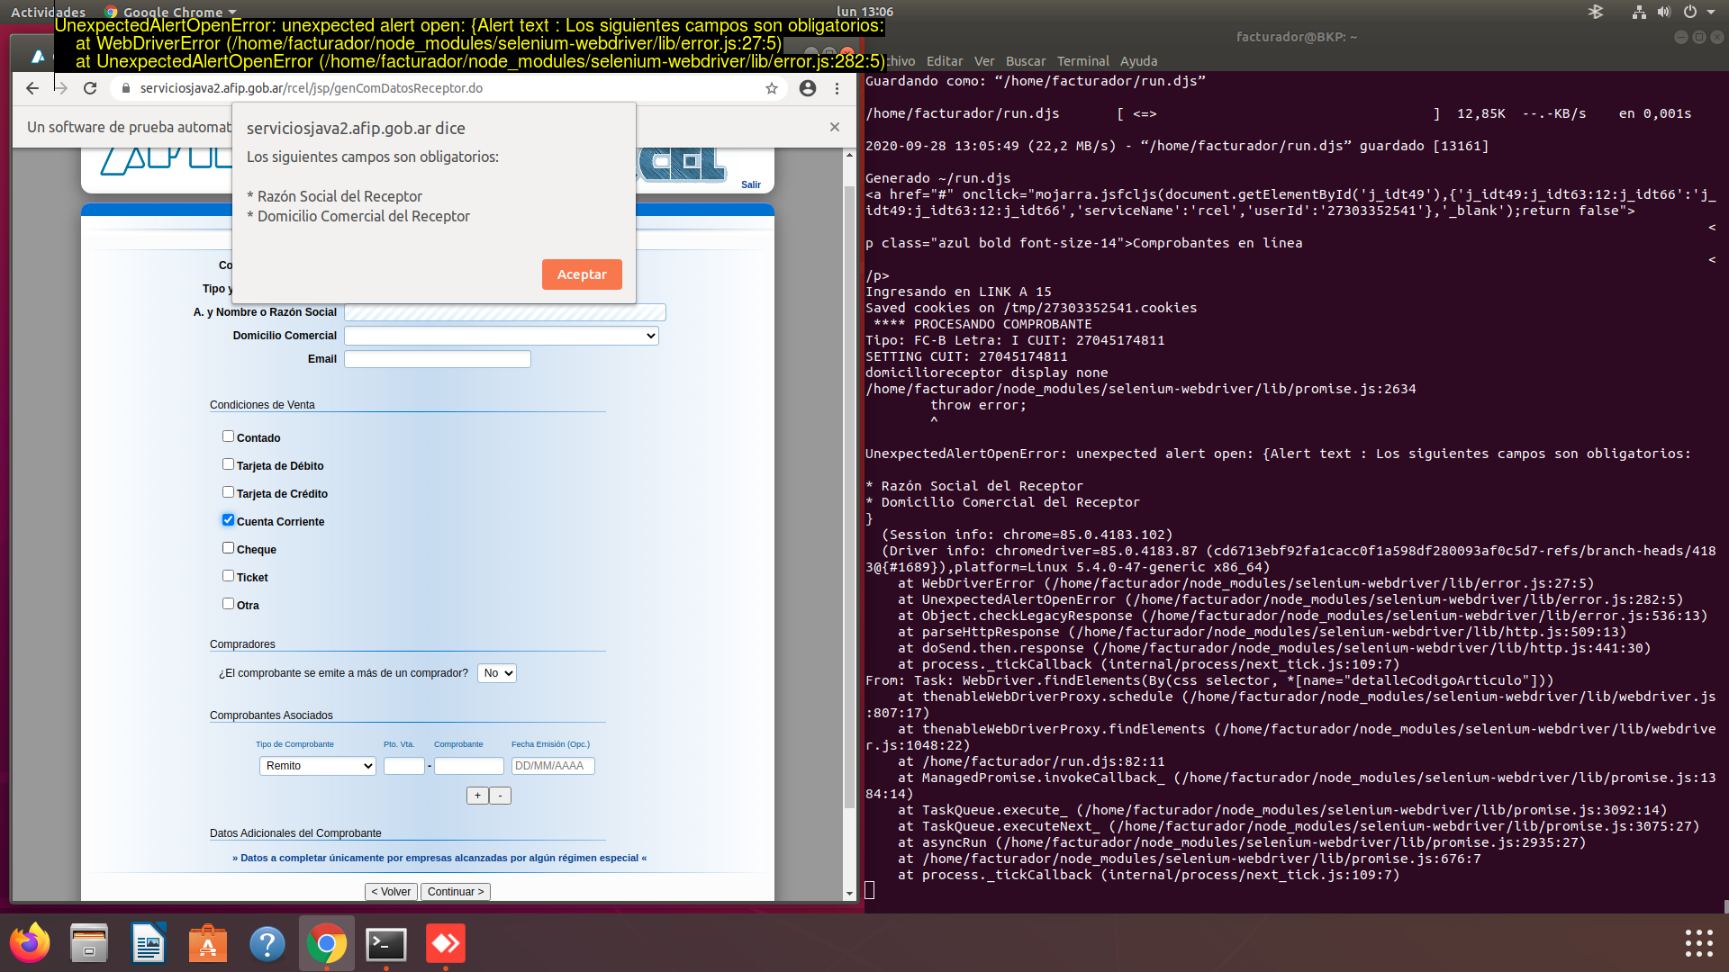Check the Contado option
Image resolution: width=1729 pixels, height=972 pixels.
(228, 436)
